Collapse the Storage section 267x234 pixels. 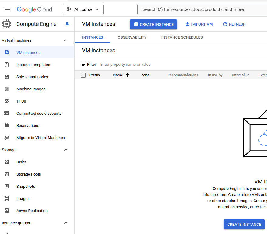pyautogui.click(x=66, y=150)
